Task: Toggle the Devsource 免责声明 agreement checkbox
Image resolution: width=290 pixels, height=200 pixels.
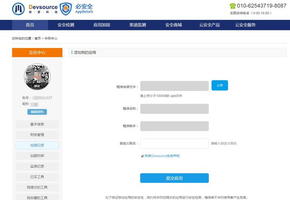Action: tap(142, 156)
